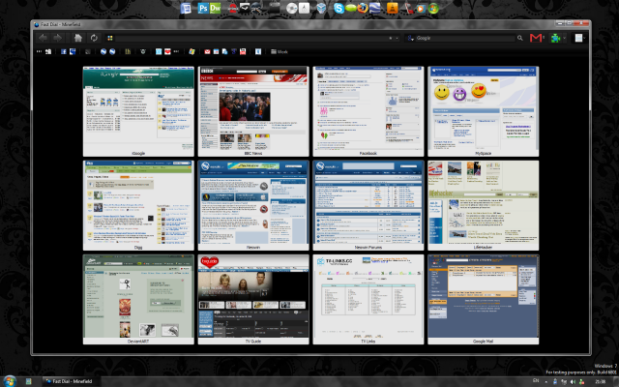Open the iGoogle speed dial thumbnail

pos(138,111)
